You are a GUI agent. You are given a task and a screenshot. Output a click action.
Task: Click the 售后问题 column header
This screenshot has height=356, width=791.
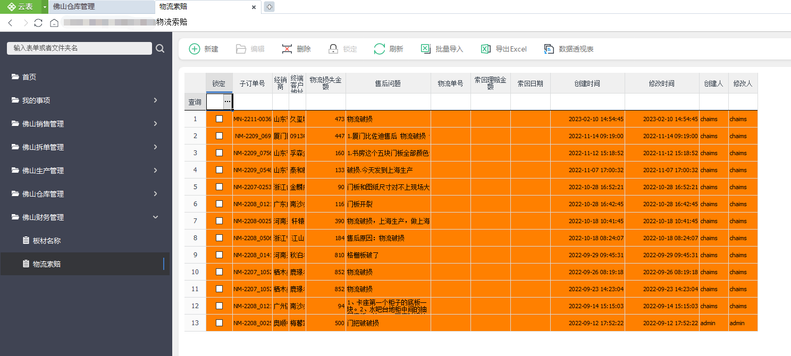388,83
